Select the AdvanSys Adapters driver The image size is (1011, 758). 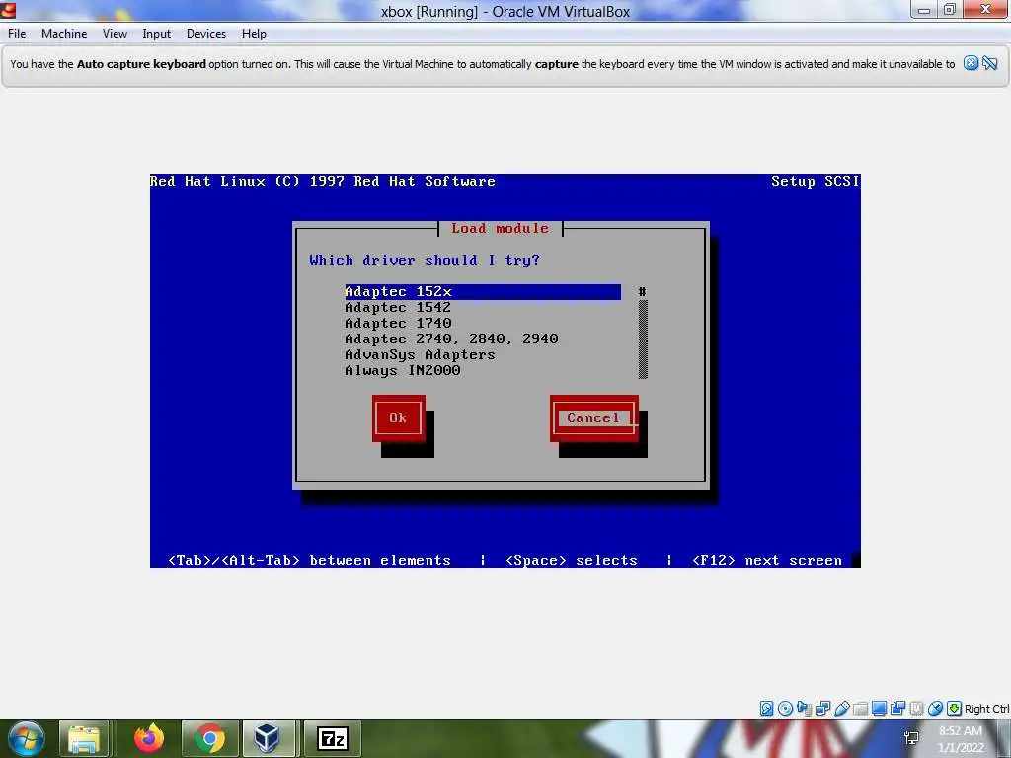click(x=482, y=354)
